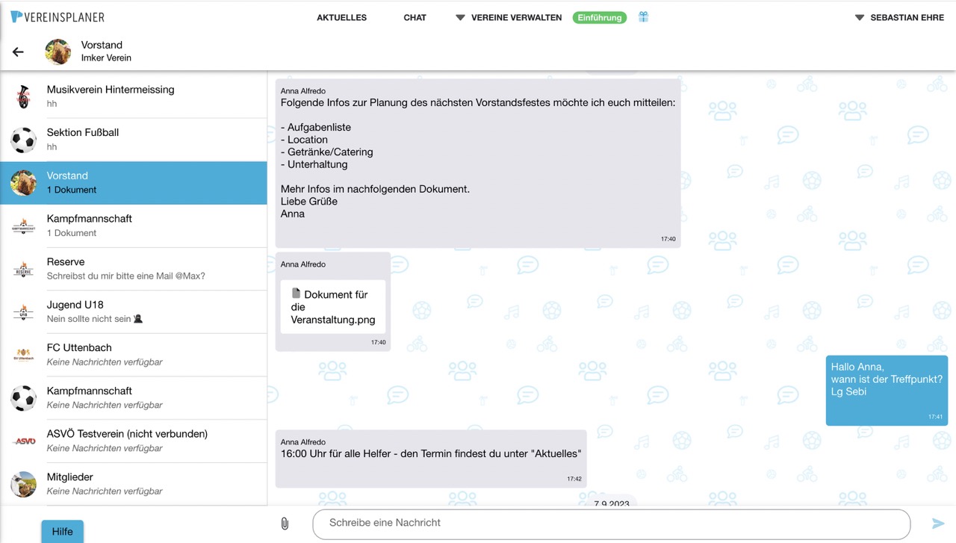Click the ASVÖ Testverein logo in the sidebar
This screenshot has width=956, height=543.
23,441
